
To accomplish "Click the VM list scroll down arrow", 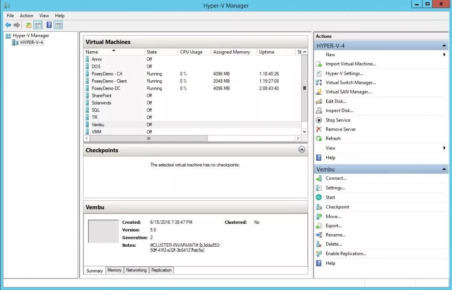I will coord(305,132).
